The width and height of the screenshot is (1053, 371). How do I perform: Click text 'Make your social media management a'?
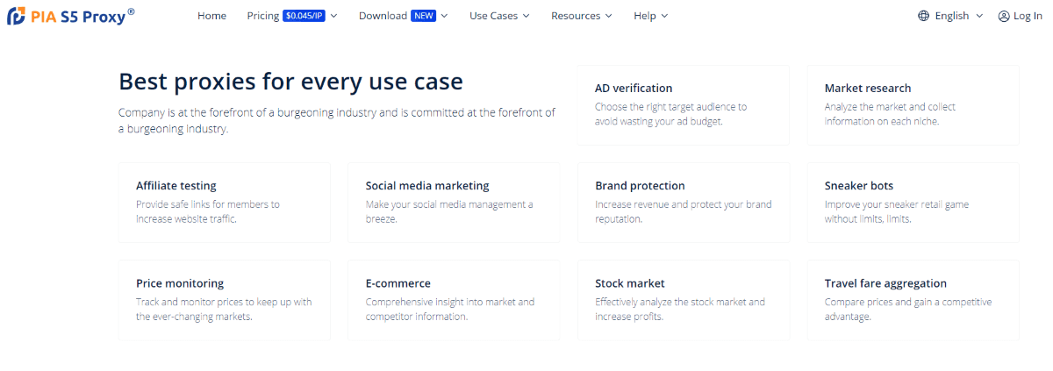(x=449, y=204)
